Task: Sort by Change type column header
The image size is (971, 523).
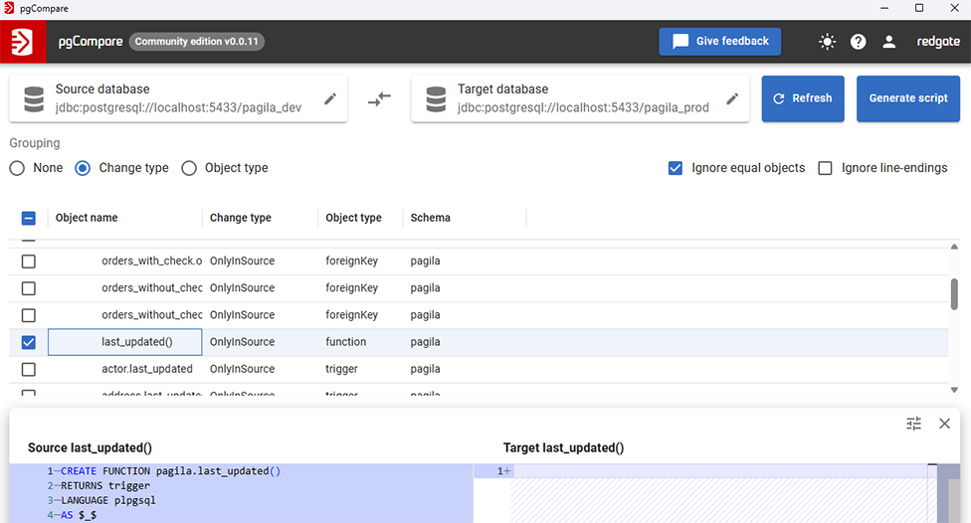Action: 241,218
